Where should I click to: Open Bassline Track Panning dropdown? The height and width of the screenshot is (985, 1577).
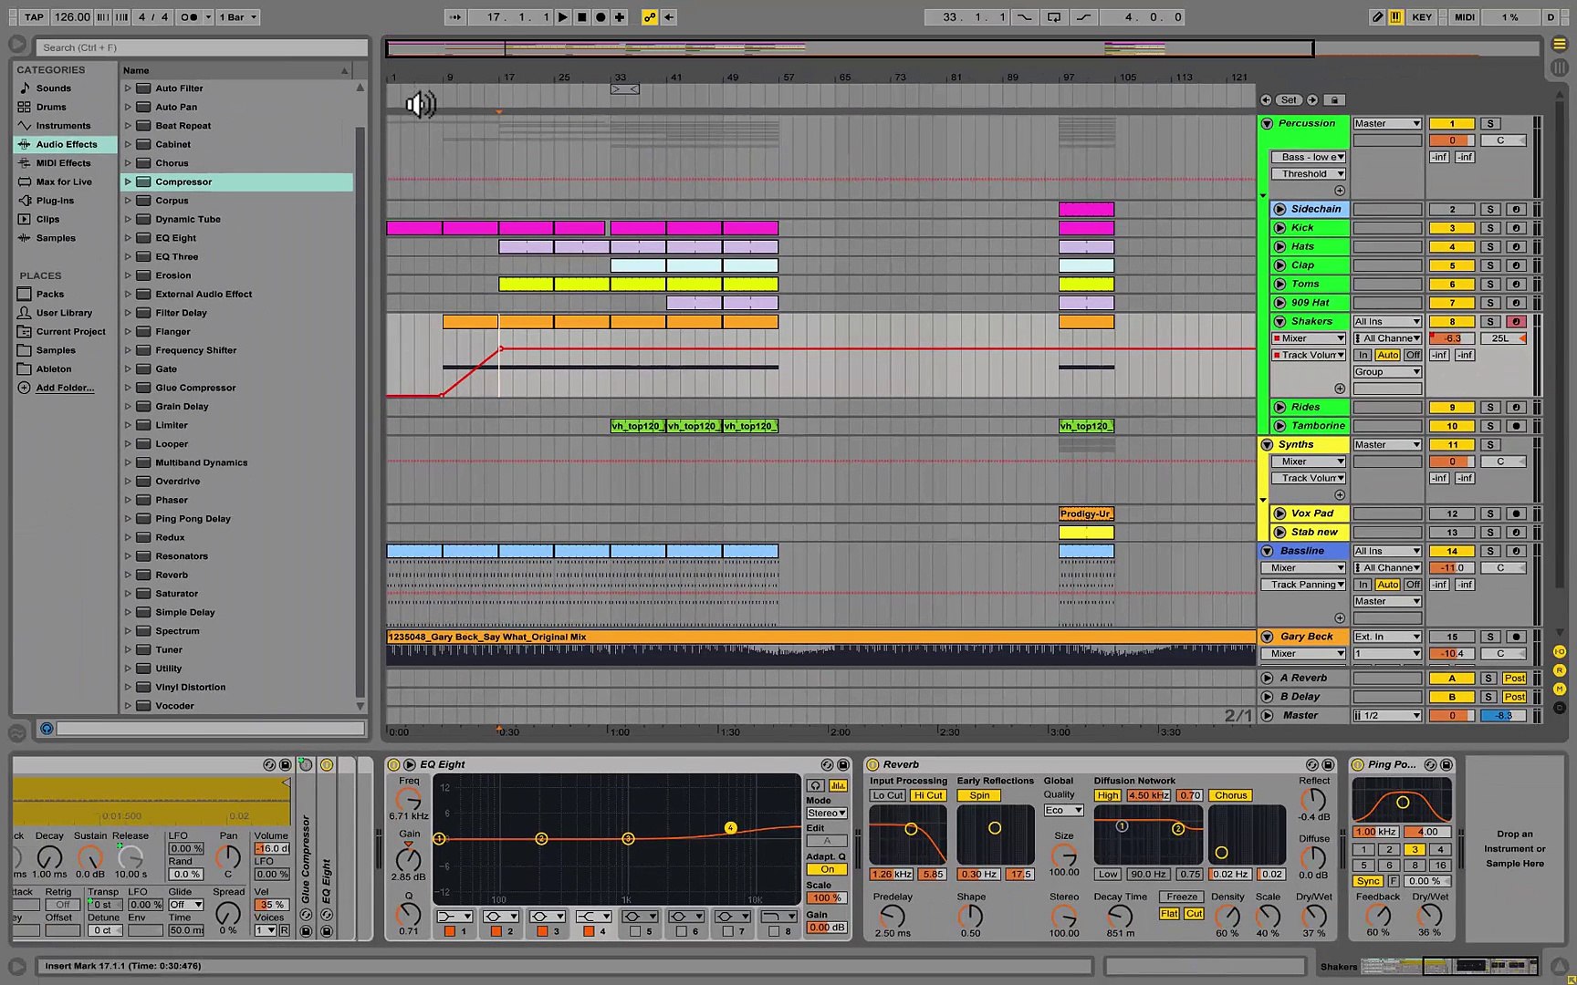pyautogui.click(x=1303, y=585)
